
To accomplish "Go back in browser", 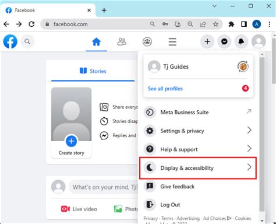I will coord(6,24).
